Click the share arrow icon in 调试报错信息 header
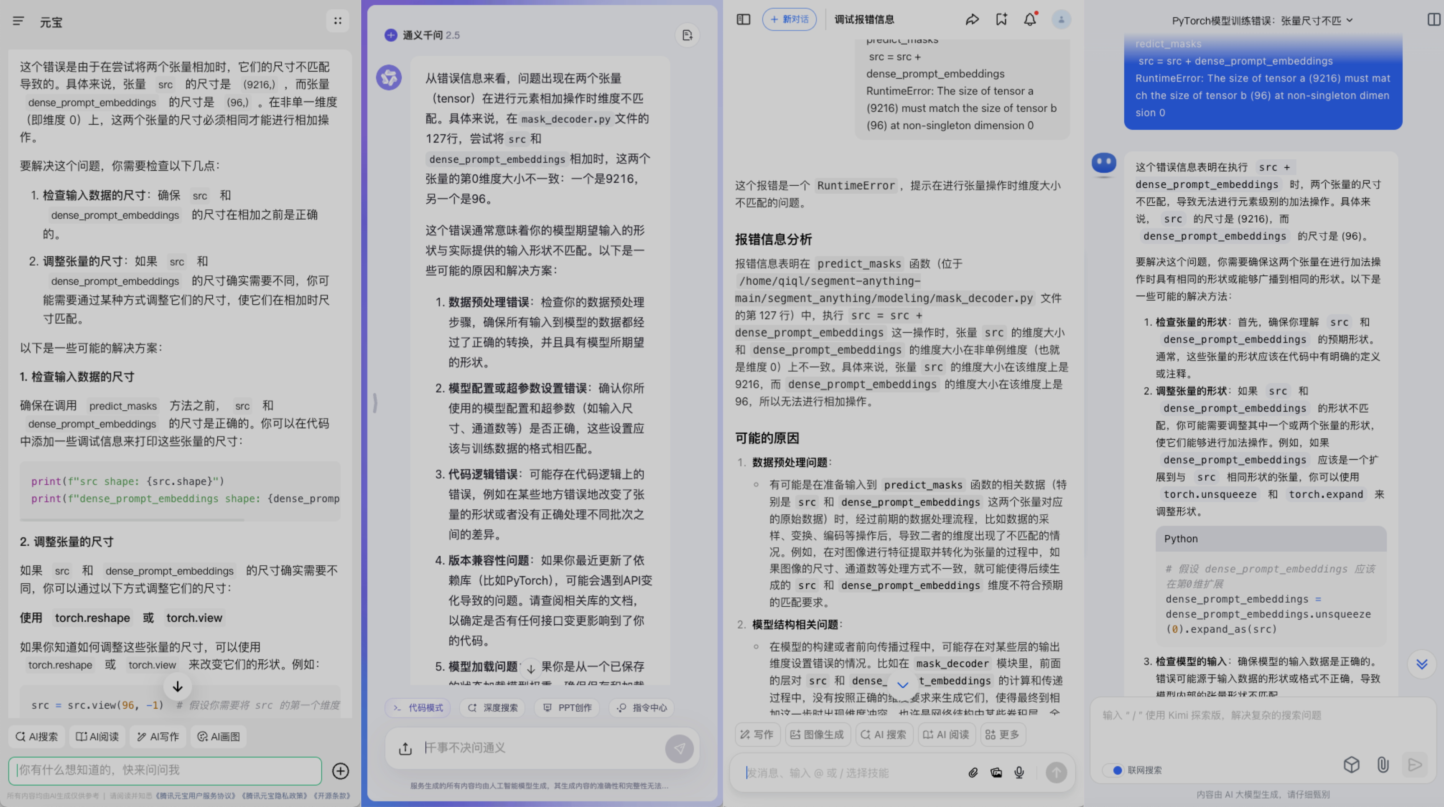 972,20
